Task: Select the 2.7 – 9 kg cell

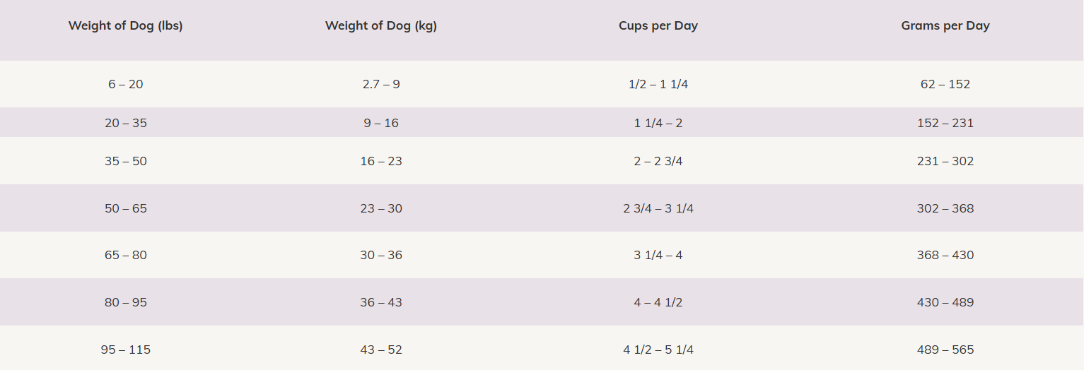Action: [380, 84]
